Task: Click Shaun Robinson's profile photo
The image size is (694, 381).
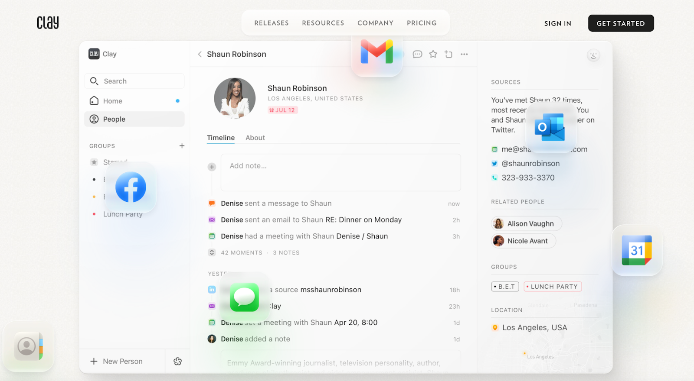Action: (x=235, y=98)
